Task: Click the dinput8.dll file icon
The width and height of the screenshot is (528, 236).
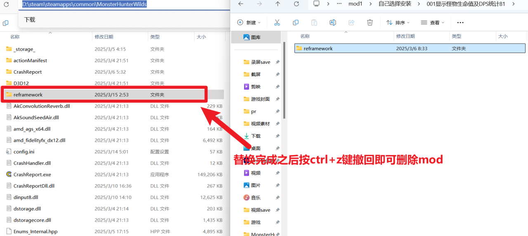Action: (x=9, y=197)
